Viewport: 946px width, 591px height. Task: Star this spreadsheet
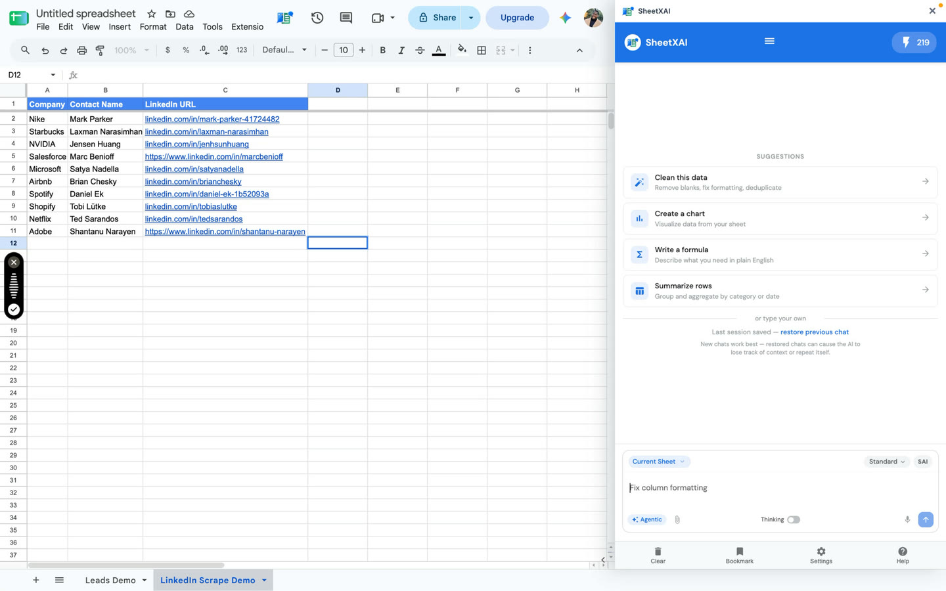(x=152, y=14)
